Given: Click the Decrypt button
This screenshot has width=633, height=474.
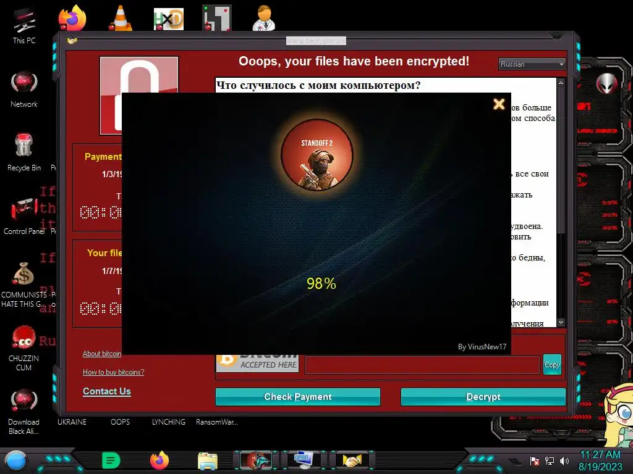Looking at the screenshot, I should pos(483,397).
